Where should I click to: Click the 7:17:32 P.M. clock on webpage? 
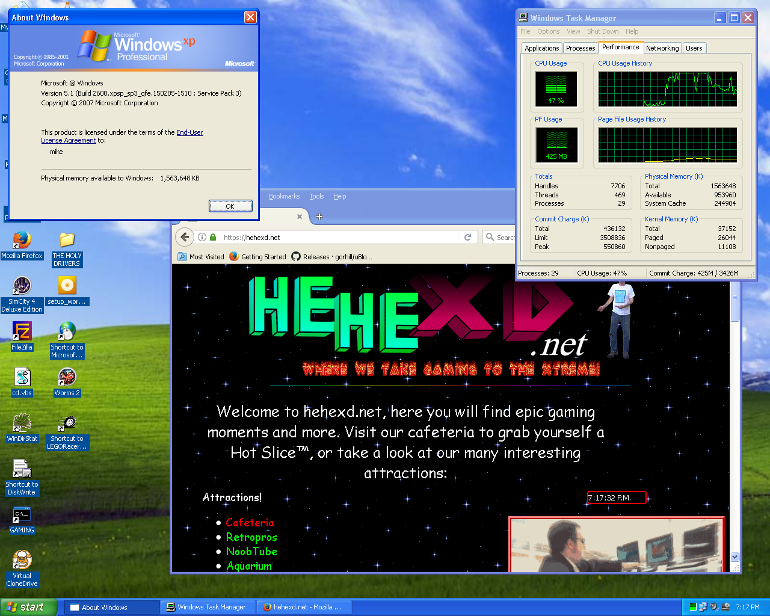[617, 497]
